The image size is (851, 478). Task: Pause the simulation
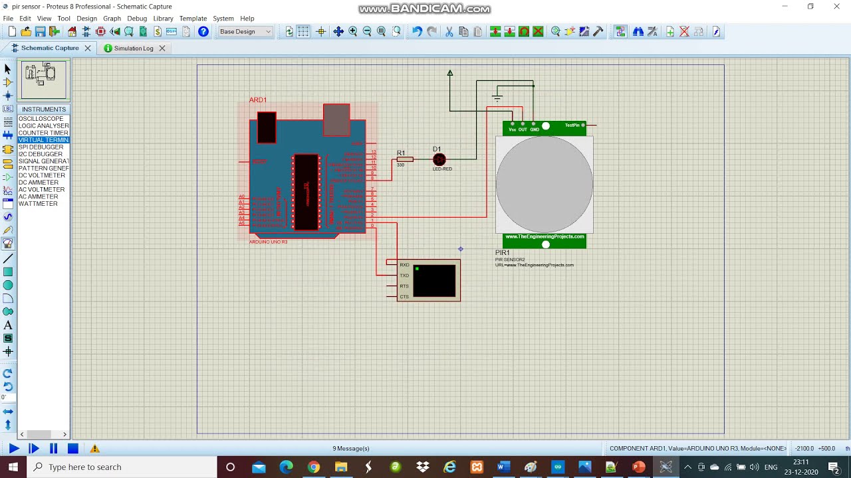coord(53,449)
